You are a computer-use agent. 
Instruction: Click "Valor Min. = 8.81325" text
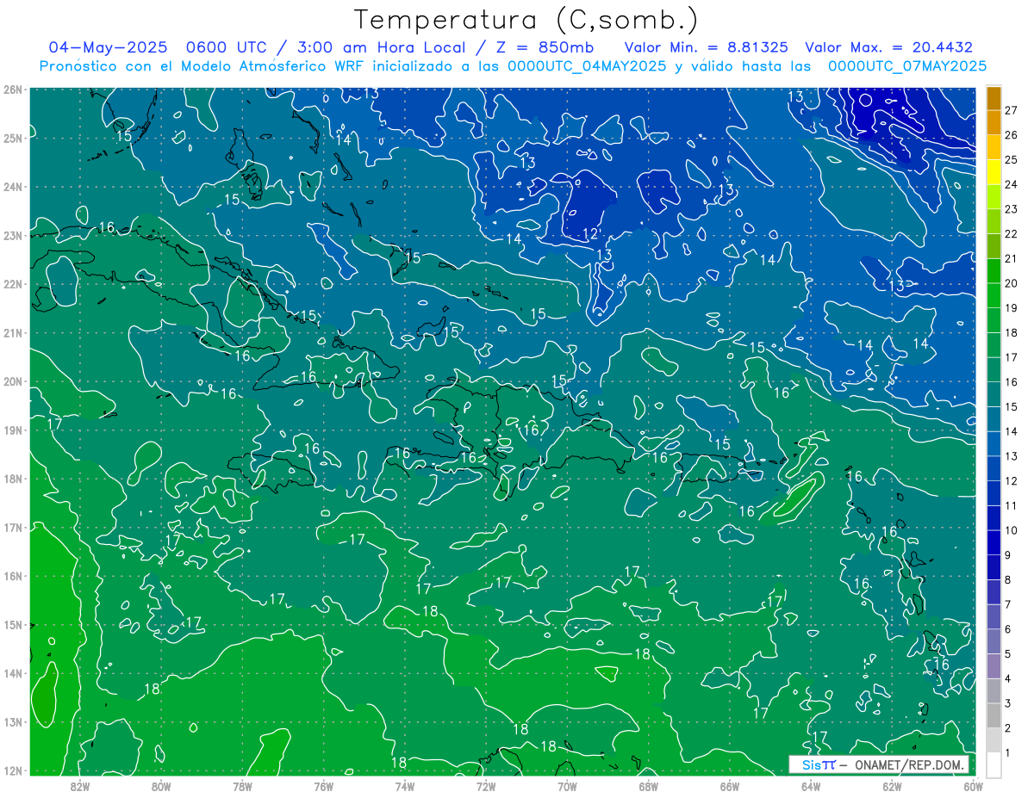pyautogui.click(x=705, y=47)
